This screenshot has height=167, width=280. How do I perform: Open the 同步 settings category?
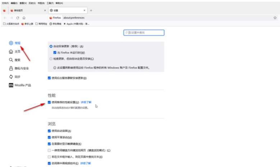point(15,77)
